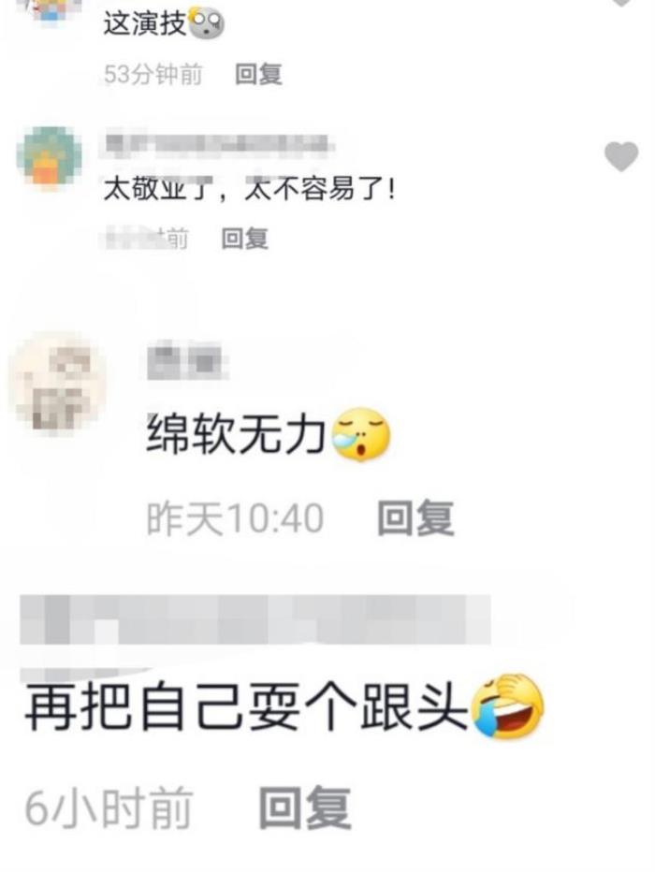Click the heart icon on 这演技 comment
This screenshot has width=655, height=872.
click(x=621, y=2)
